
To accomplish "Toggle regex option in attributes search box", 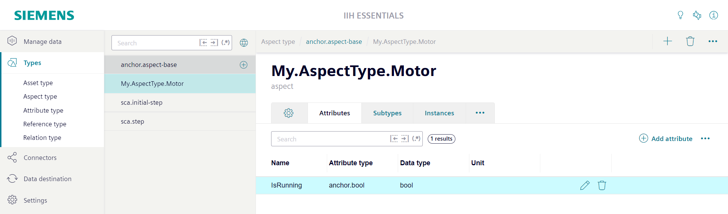I will (416, 139).
